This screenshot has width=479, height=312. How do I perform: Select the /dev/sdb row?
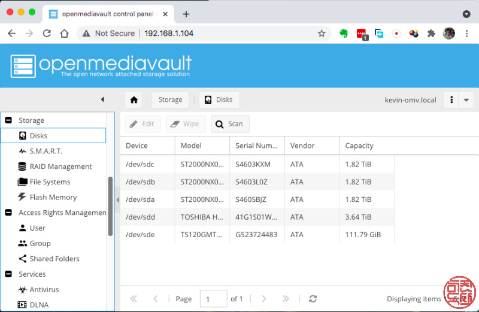257,182
